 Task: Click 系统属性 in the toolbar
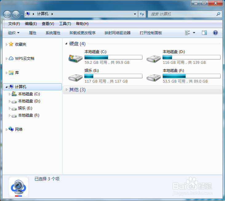(x=53, y=33)
